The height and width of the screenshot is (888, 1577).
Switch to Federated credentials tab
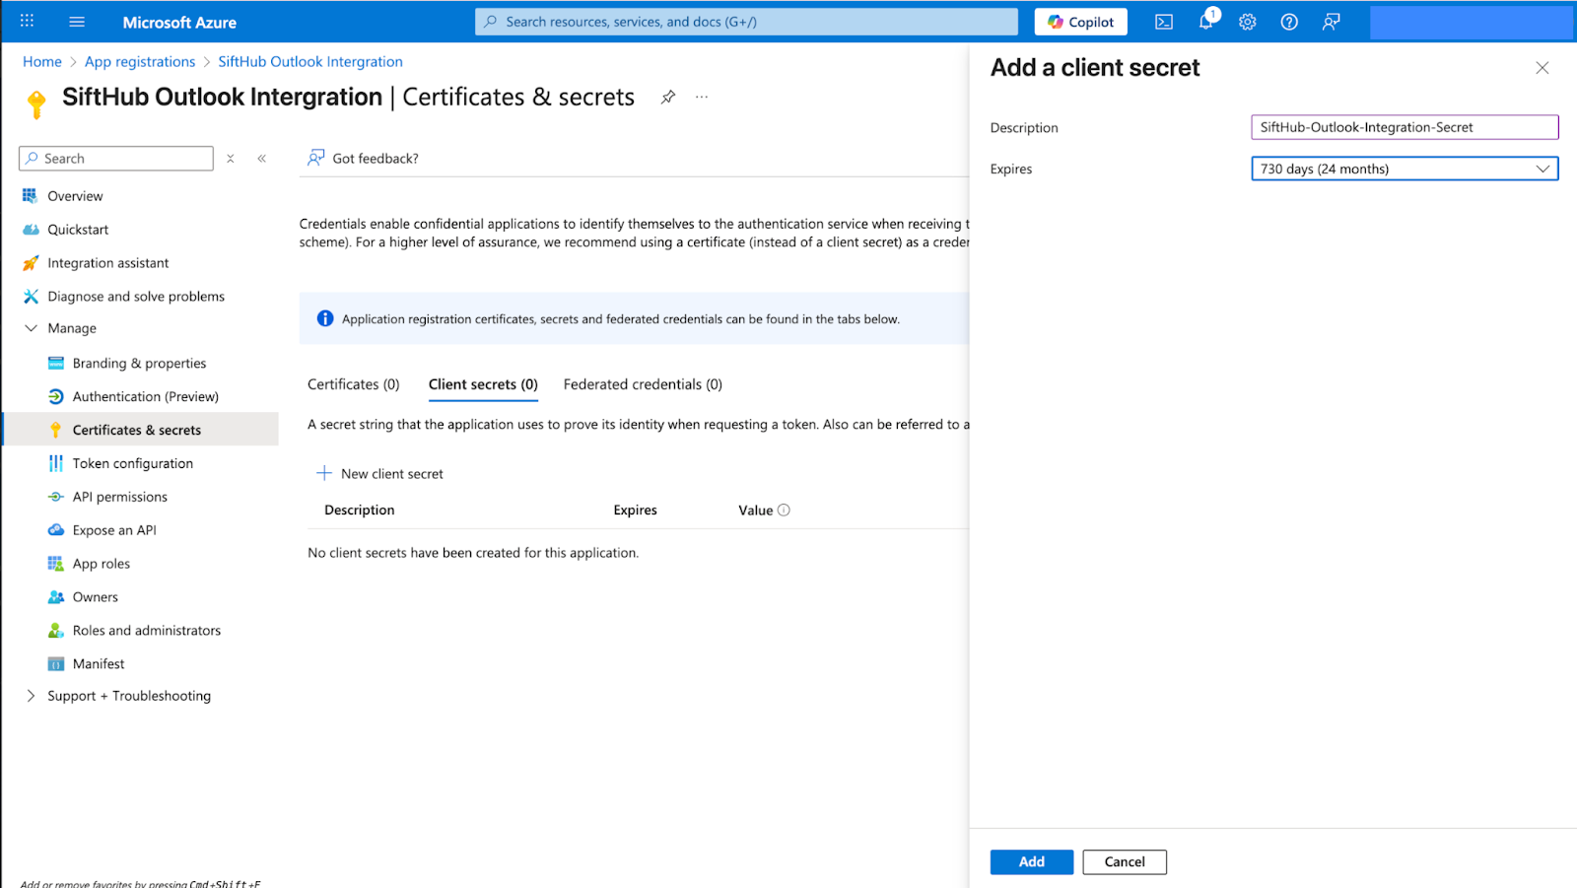643,384
